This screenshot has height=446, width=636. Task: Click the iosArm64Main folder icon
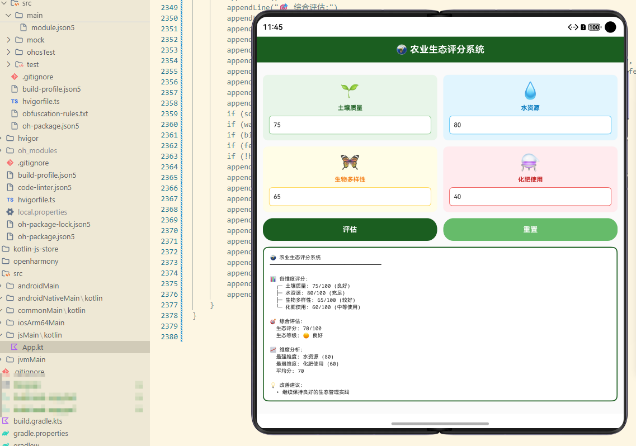tap(10, 322)
